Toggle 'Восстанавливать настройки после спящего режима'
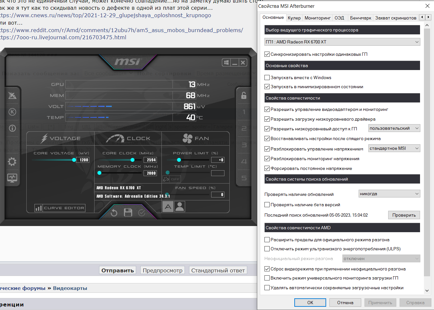Screen dimensions: 434x310 pos(267,138)
